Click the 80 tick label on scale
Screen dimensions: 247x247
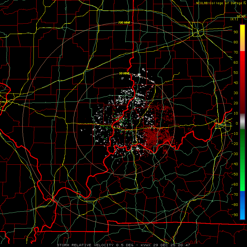[236, 42]
